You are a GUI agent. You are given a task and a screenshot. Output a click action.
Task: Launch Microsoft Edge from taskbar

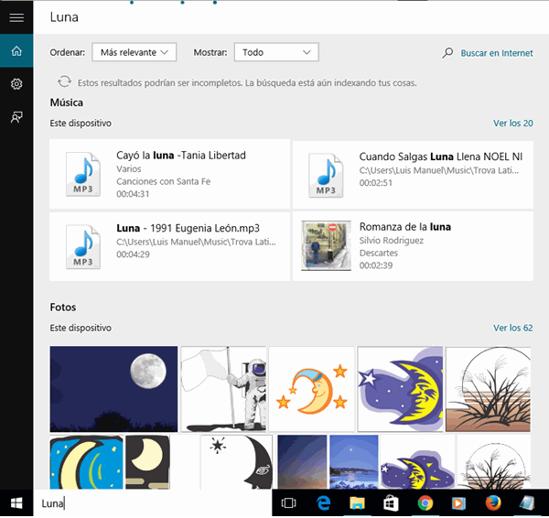coord(322,502)
